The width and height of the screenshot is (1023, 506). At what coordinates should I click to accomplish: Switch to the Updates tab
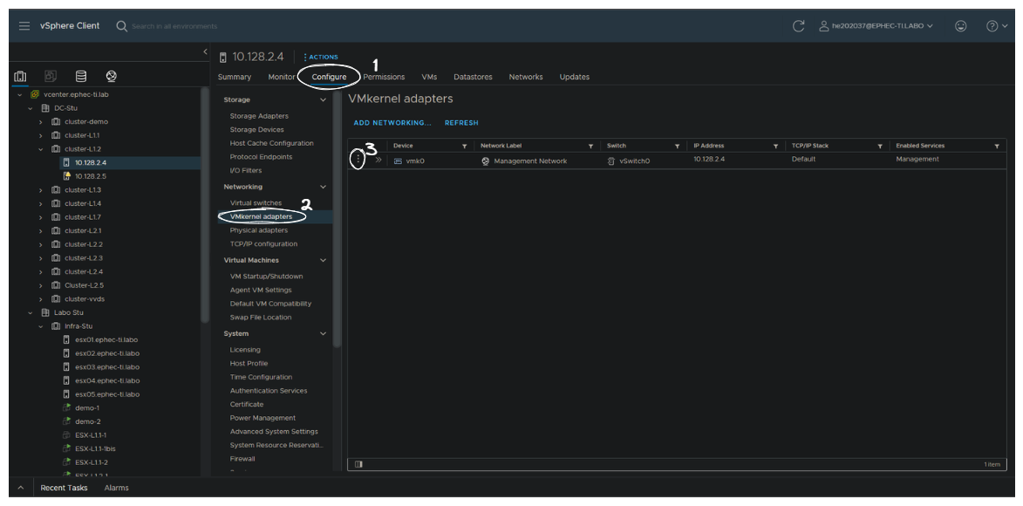pyautogui.click(x=574, y=77)
